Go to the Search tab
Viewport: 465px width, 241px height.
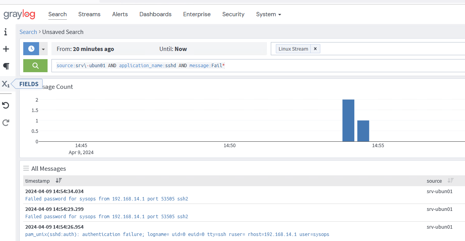coord(58,14)
